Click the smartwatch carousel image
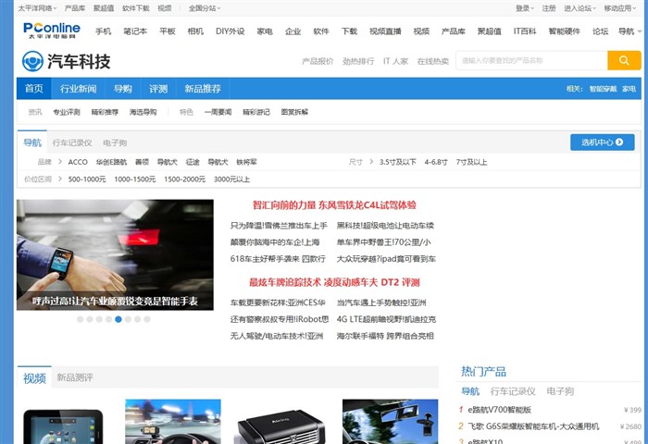Image resolution: width=648 pixels, height=444 pixels. pyautogui.click(x=115, y=254)
